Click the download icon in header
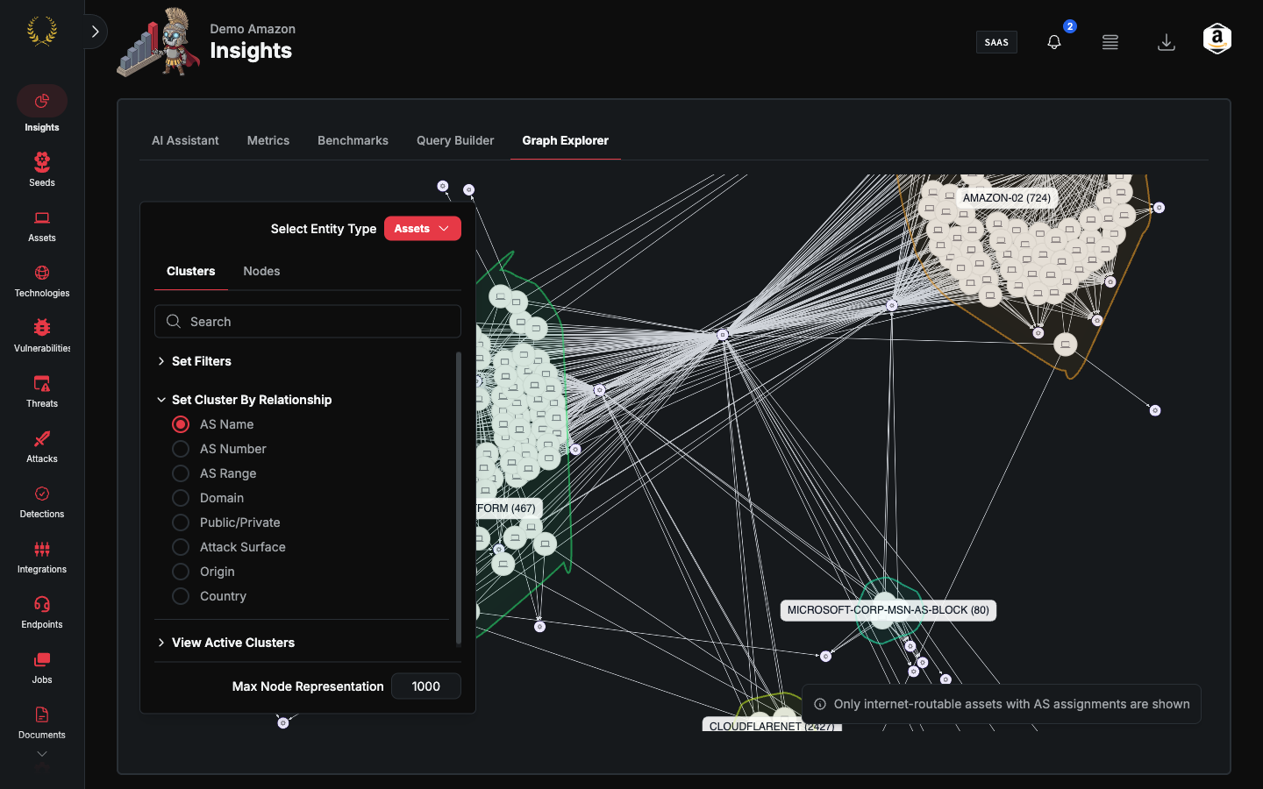This screenshot has height=789, width=1263. point(1167,42)
